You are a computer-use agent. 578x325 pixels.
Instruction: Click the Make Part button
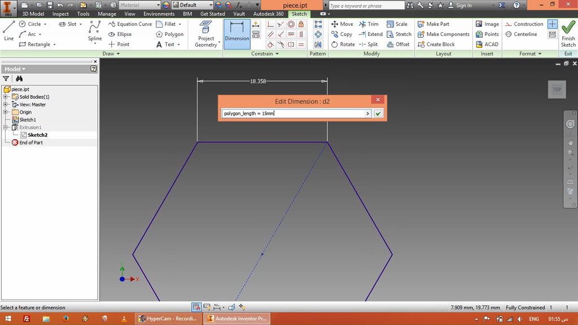coord(433,24)
